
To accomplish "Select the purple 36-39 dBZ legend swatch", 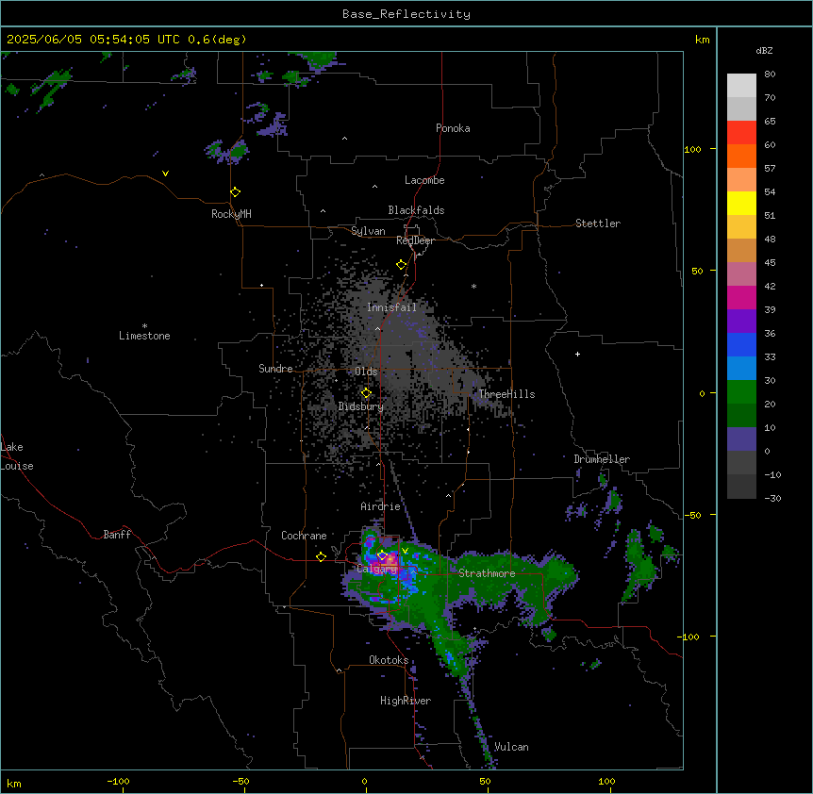I will (741, 322).
